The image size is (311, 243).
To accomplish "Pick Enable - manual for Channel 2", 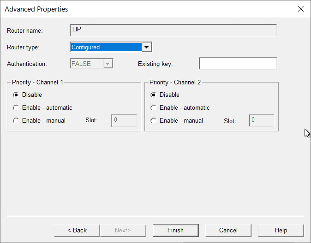I will point(154,121).
